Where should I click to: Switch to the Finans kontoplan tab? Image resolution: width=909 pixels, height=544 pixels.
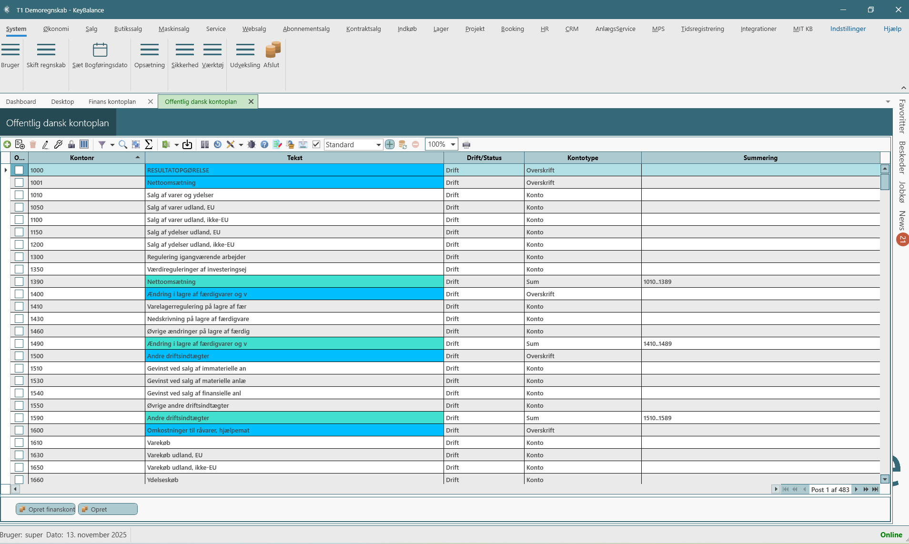(112, 101)
